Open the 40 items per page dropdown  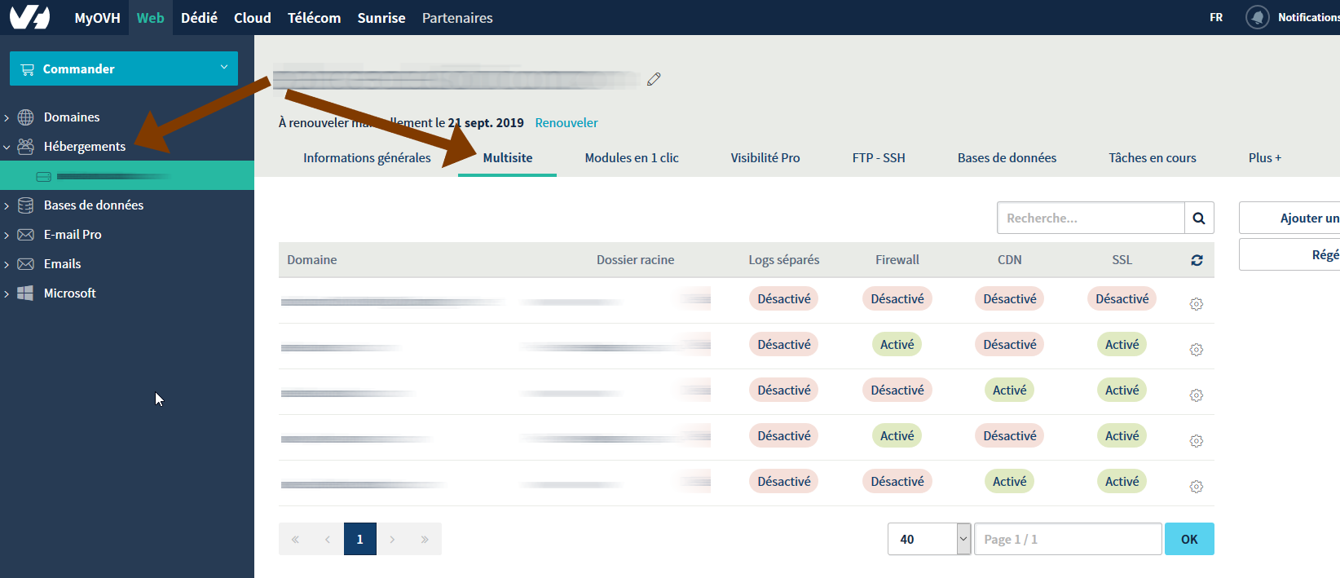click(x=929, y=539)
